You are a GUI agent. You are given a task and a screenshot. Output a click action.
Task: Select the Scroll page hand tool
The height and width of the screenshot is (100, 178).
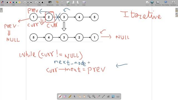[84, 96]
